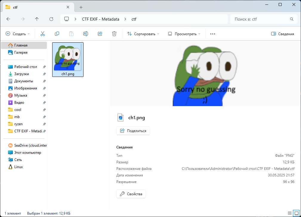Toggle the Сведения details pane
The image size is (301, 217).
(283, 34)
